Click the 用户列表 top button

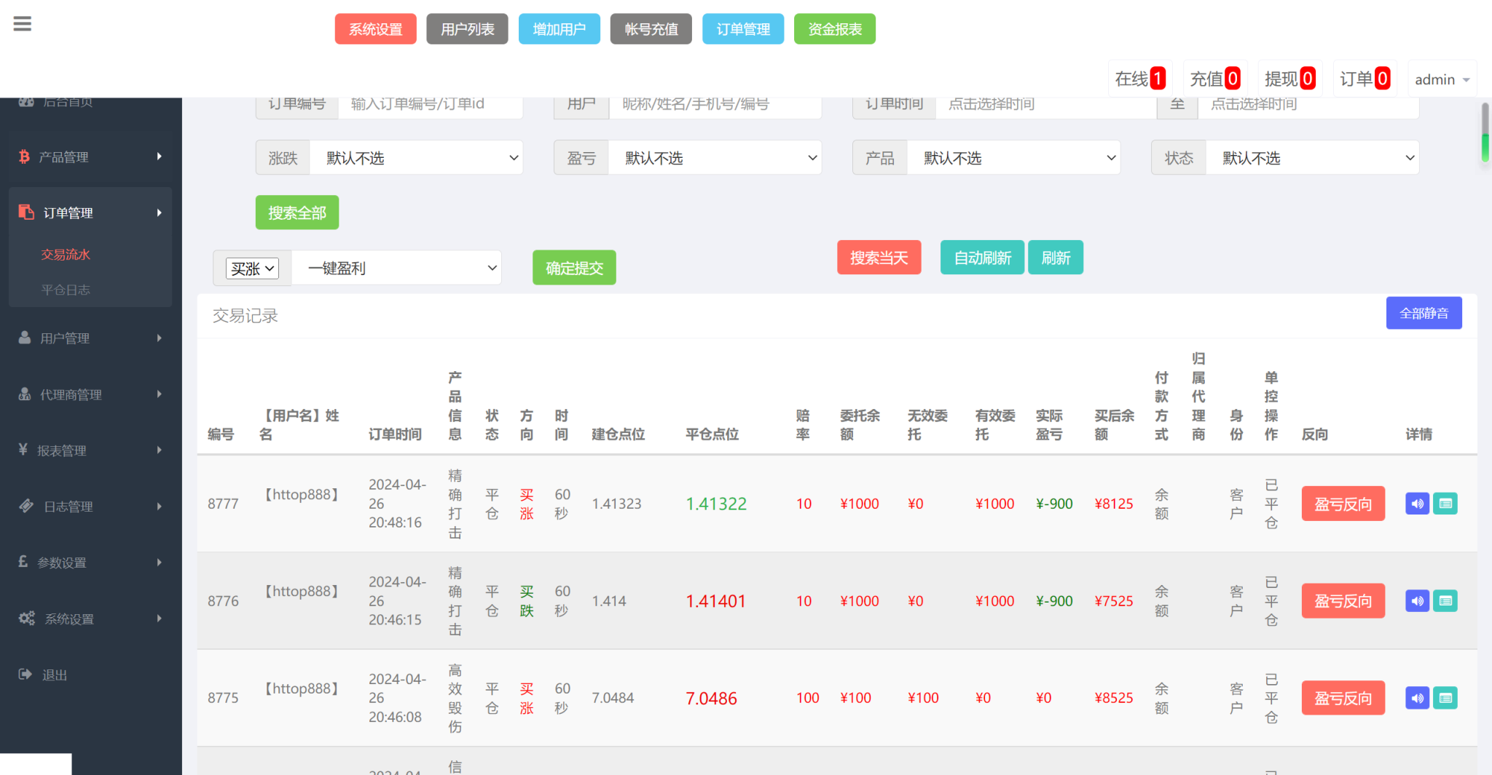(468, 29)
